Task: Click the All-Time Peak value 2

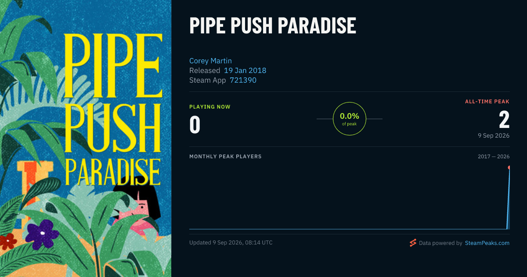Action: (x=504, y=119)
